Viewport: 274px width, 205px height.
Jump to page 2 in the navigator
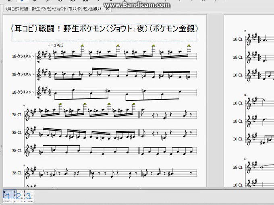[x=19, y=196]
